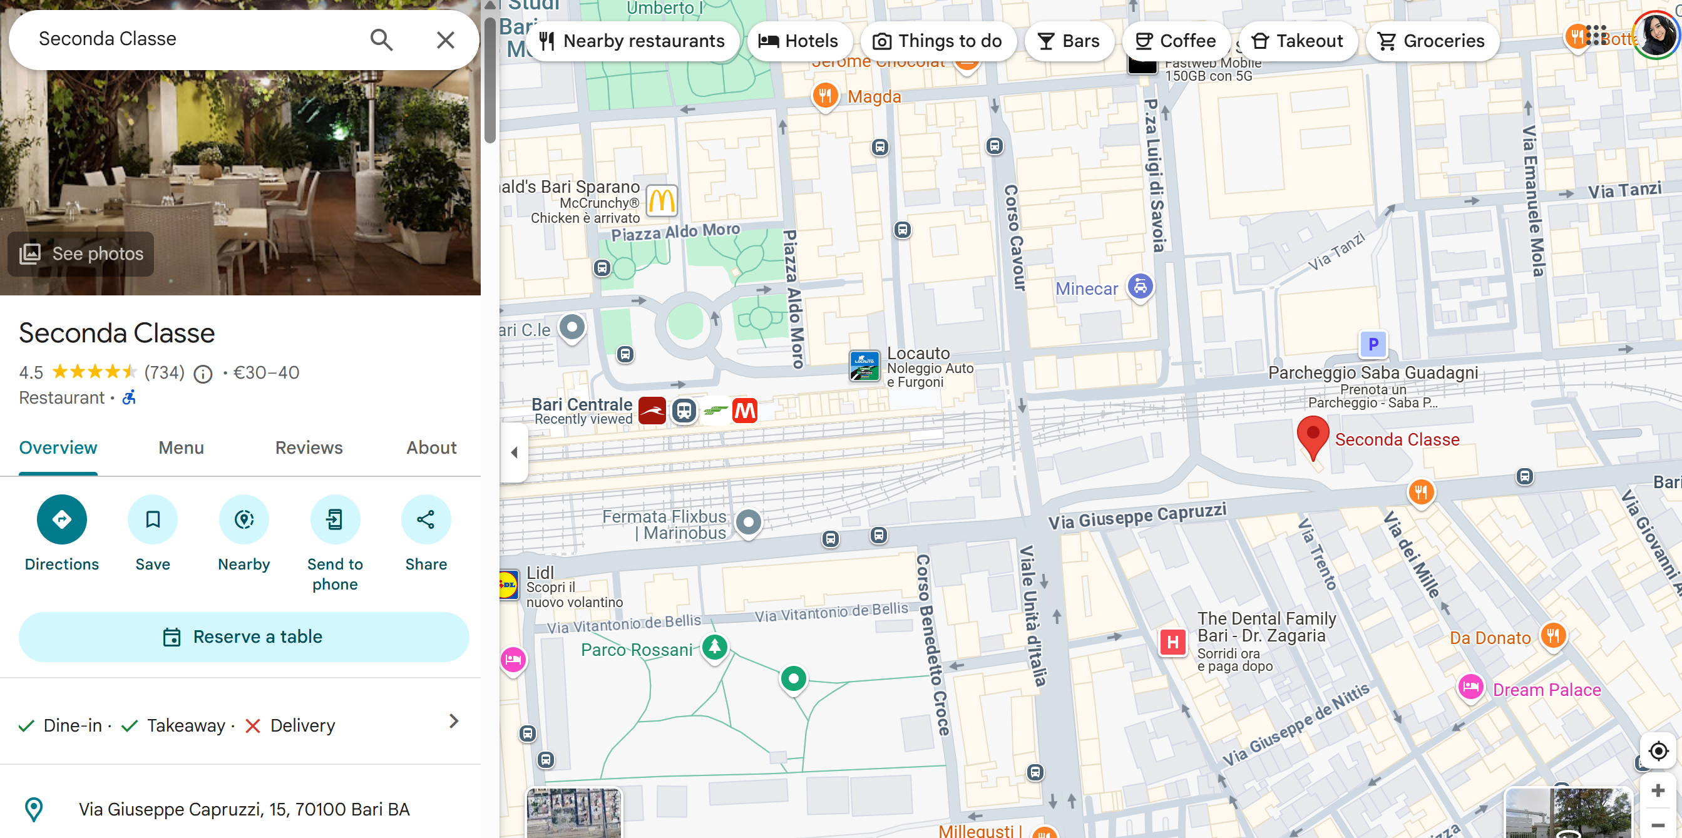Collapse the side panel arrow
Screen dimensions: 1682x838
coord(514,452)
